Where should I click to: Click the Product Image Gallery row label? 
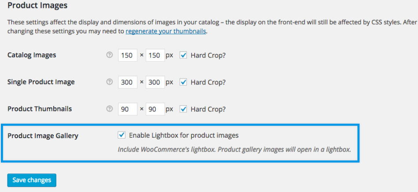pyautogui.click(x=43, y=136)
